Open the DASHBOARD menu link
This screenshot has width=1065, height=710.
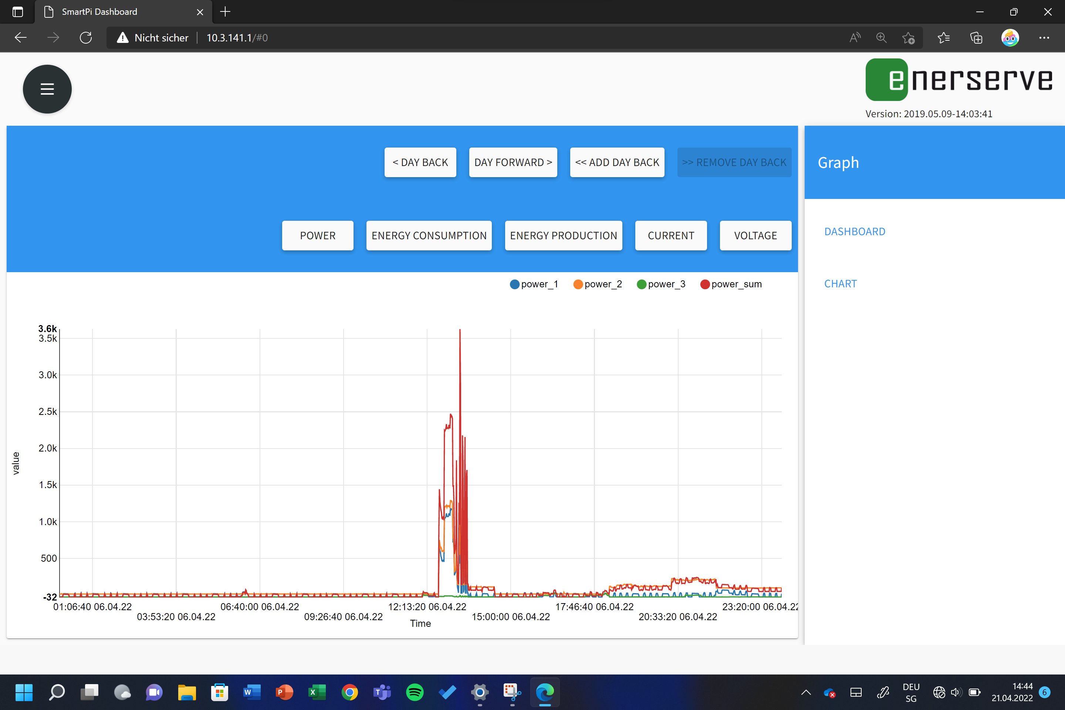pyautogui.click(x=855, y=231)
